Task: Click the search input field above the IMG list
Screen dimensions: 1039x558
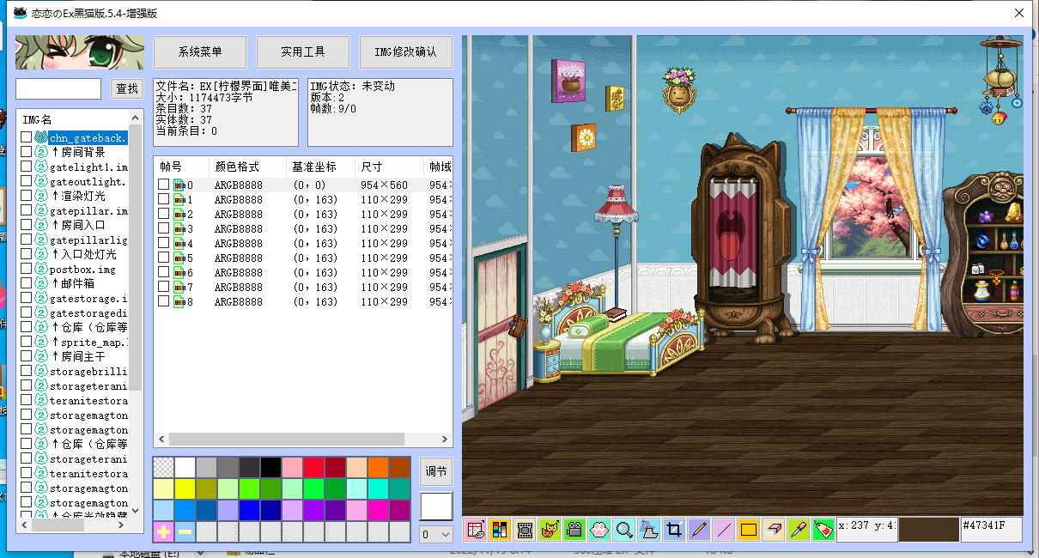Action: [58, 88]
